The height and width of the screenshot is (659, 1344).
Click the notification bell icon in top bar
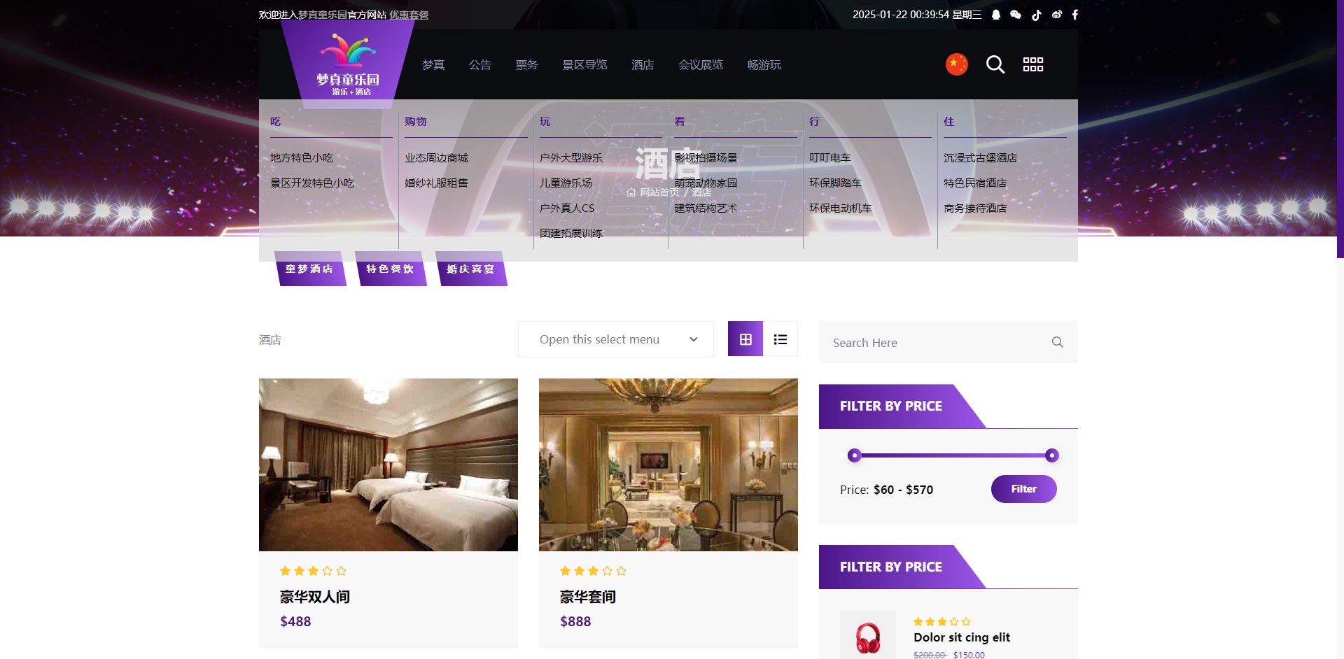(996, 15)
